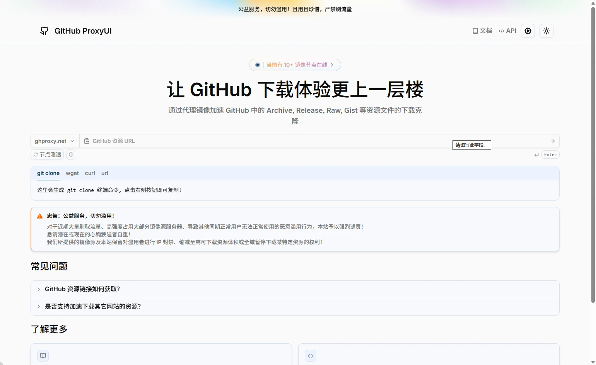Click the code brackets icon on card
Image resolution: width=596 pixels, height=365 pixels.
tap(311, 356)
